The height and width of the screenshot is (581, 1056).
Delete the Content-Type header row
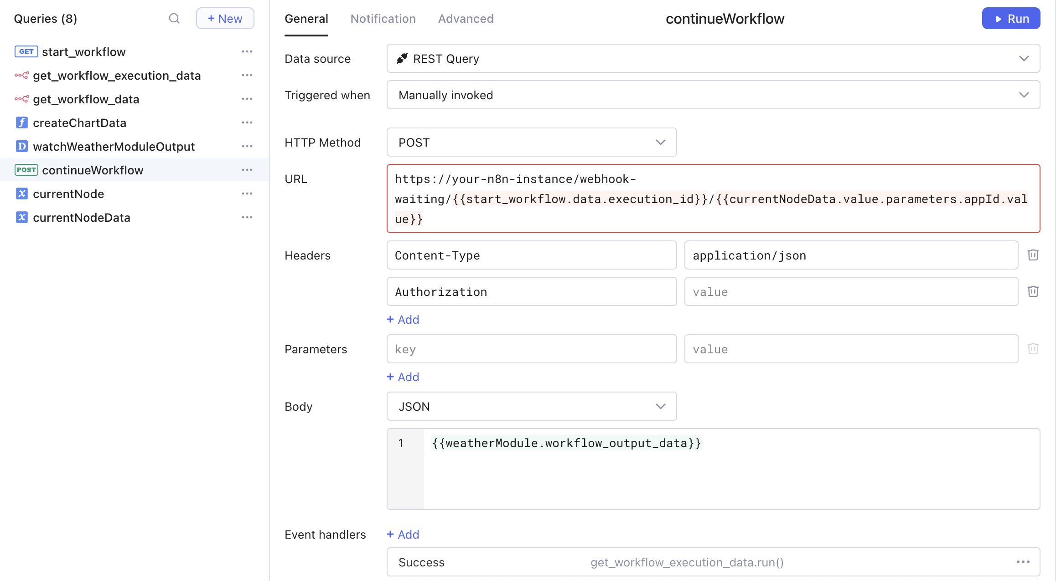click(1033, 255)
